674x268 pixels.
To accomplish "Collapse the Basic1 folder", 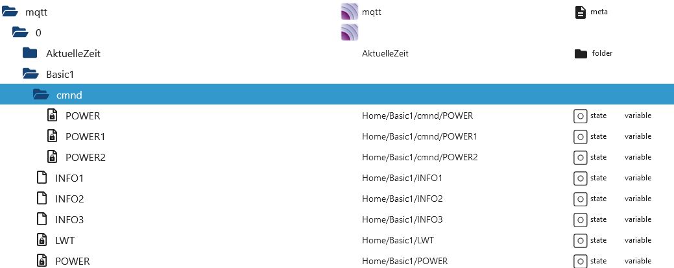I will pyautogui.click(x=30, y=74).
